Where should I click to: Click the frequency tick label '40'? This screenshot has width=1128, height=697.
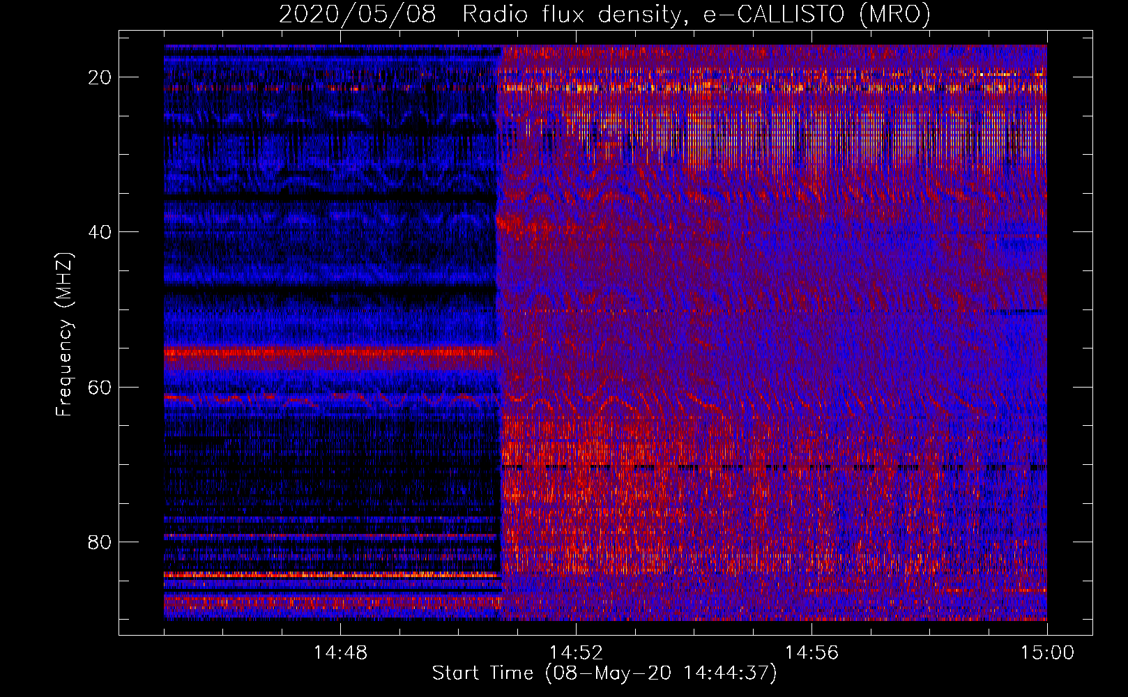click(x=100, y=232)
